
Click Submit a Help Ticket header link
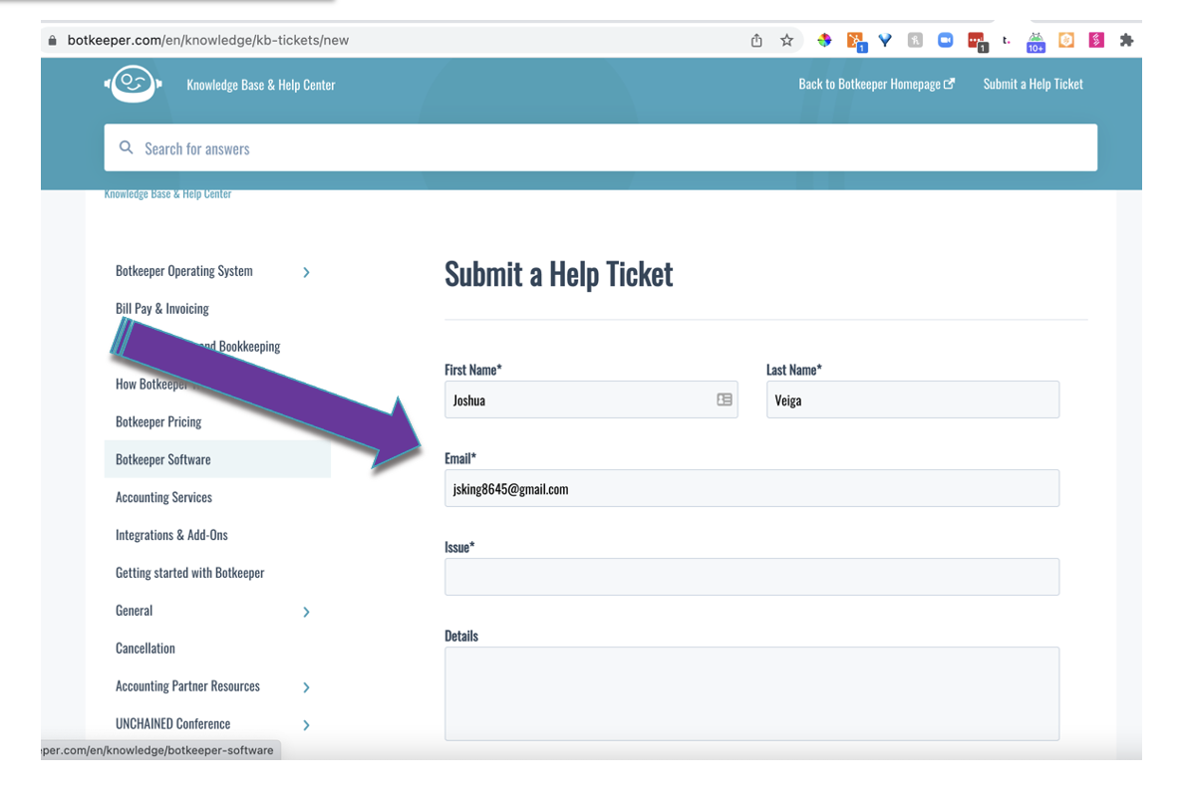pos(1033,85)
